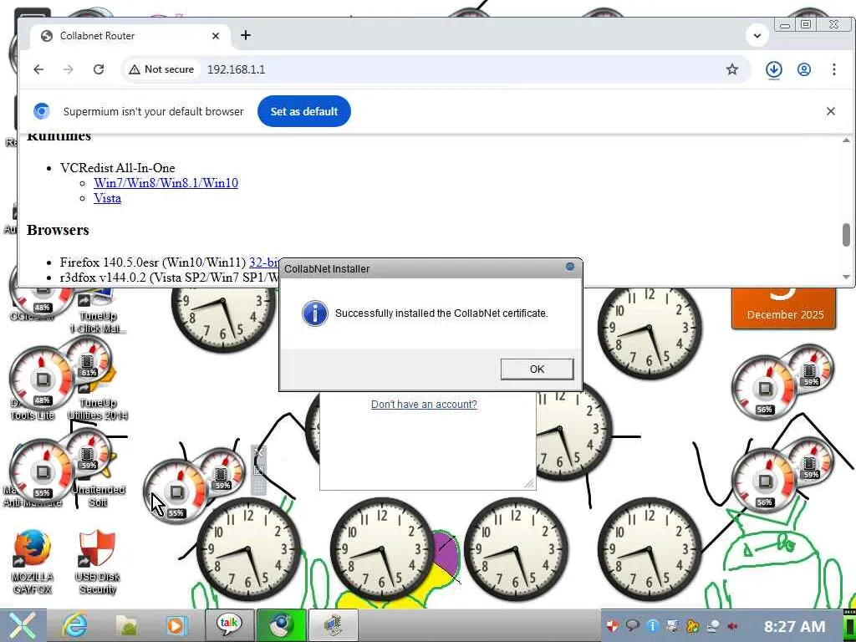
Task: Click the yellow key tray icon
Action: pos(693,625)
